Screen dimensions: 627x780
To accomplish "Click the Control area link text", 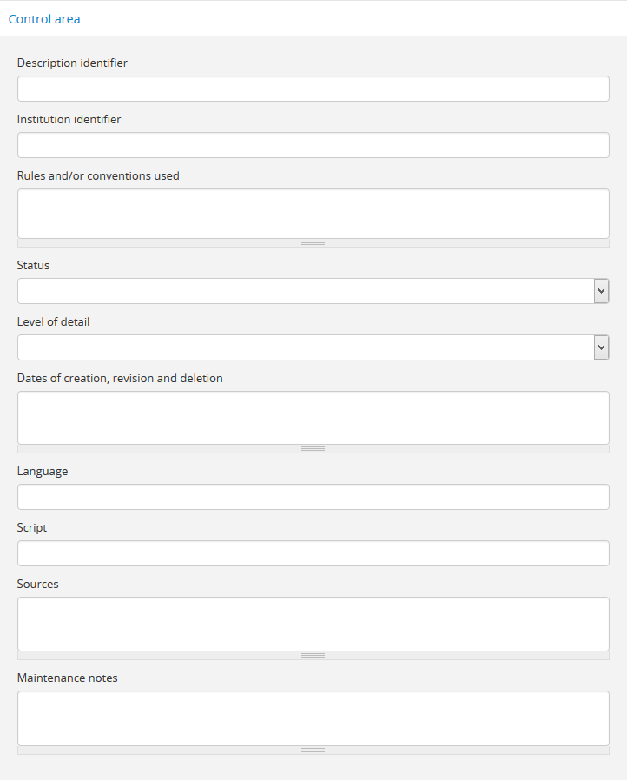I will tap(44, 19).
